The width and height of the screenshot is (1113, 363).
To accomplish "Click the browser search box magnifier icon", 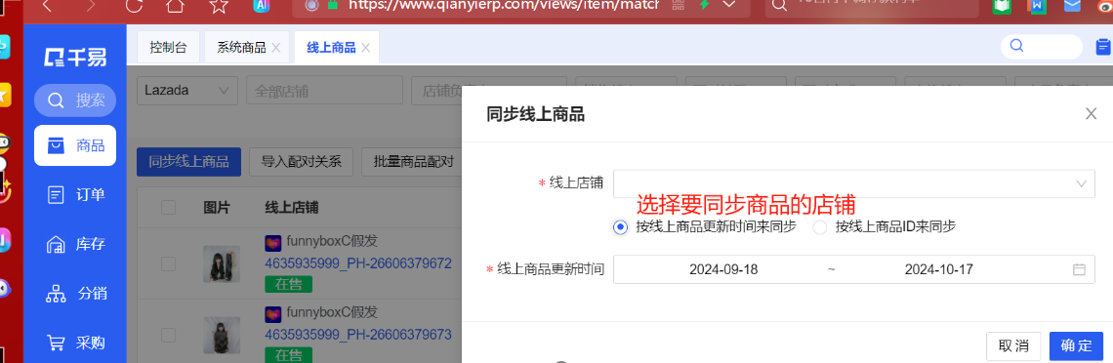I will point(779,6).
